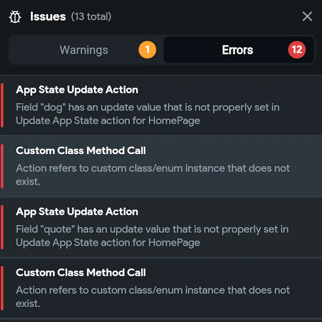322x322 pixels.
Task: Click the Issues panel title text
Action: [48, 17]
